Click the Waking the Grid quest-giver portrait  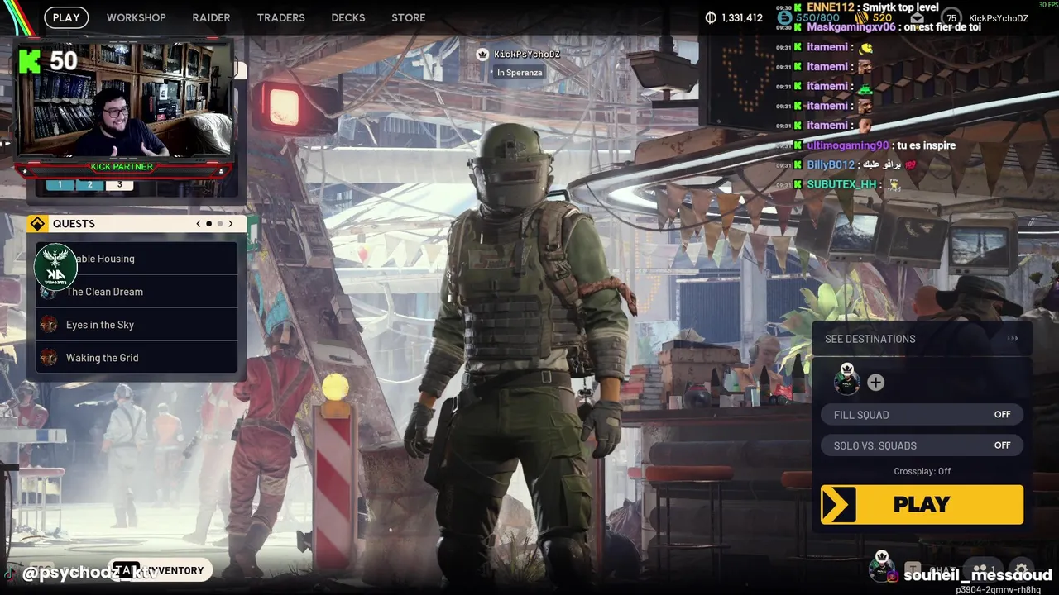coord(49,358)
